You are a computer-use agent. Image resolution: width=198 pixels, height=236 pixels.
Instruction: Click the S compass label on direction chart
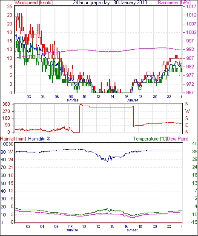[187, 118]
